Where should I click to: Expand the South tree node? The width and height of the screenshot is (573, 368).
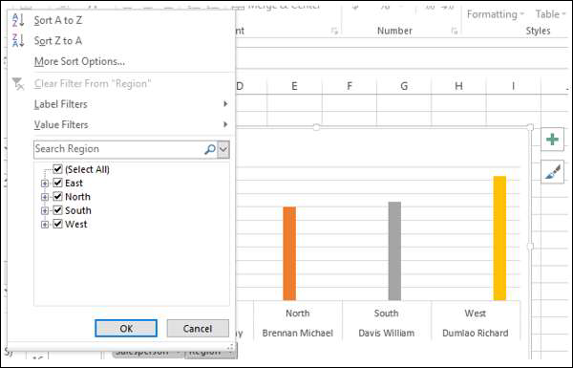click(x=45, y=210)
